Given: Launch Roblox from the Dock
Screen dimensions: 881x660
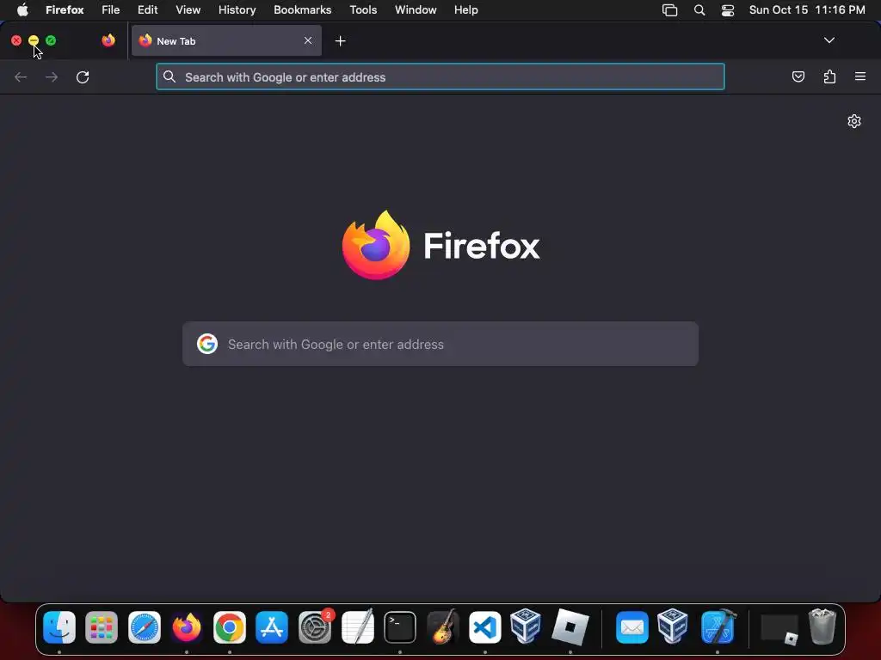Looking at the screenshot, I should (x=570, y=626).
